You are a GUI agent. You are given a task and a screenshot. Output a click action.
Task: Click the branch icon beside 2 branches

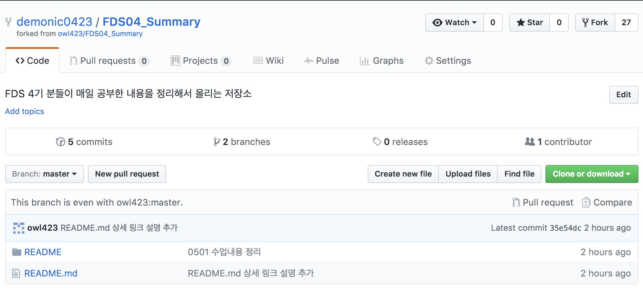click(x=217, y=142)
